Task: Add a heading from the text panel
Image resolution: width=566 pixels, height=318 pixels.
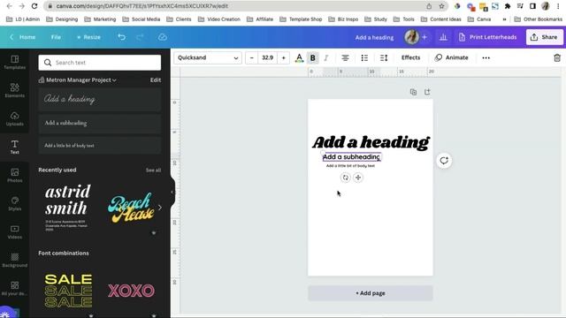Action: 100,99
